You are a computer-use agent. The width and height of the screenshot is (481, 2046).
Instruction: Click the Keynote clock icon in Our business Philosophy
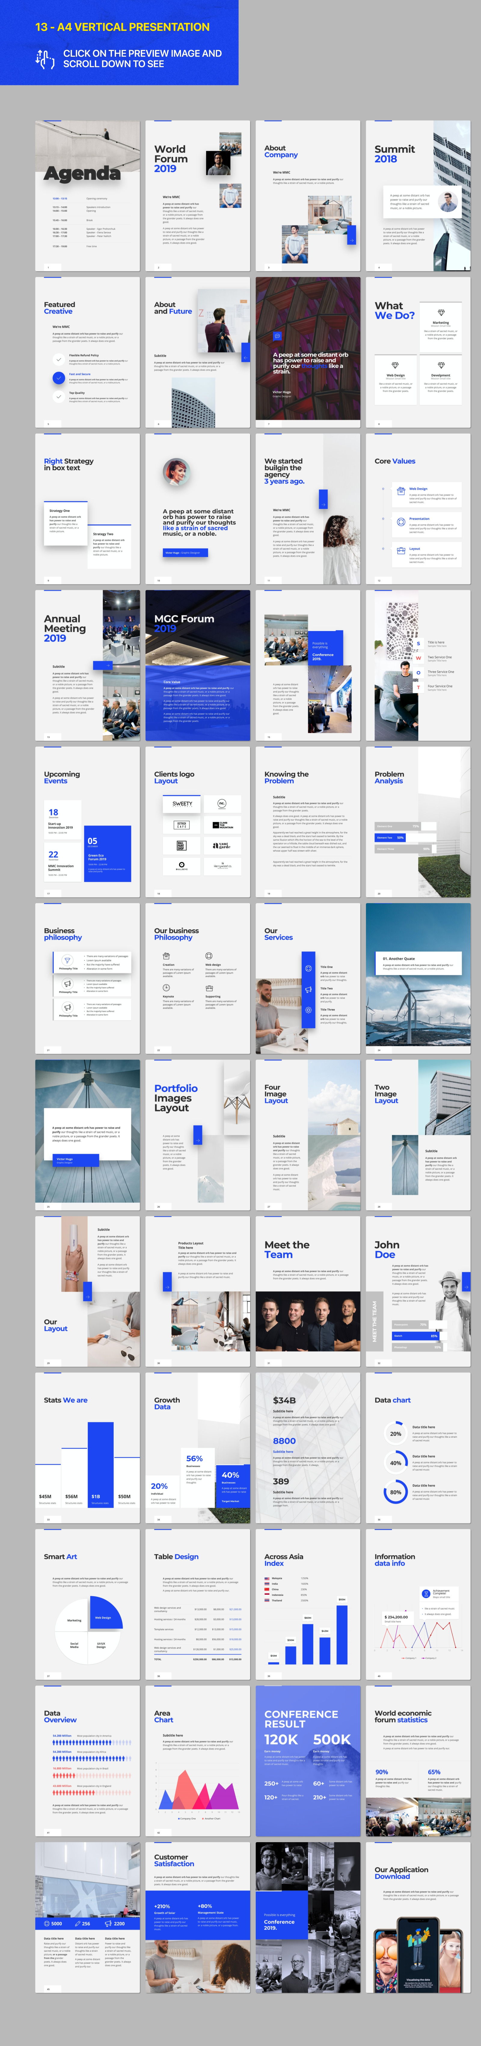coord(166,988)
